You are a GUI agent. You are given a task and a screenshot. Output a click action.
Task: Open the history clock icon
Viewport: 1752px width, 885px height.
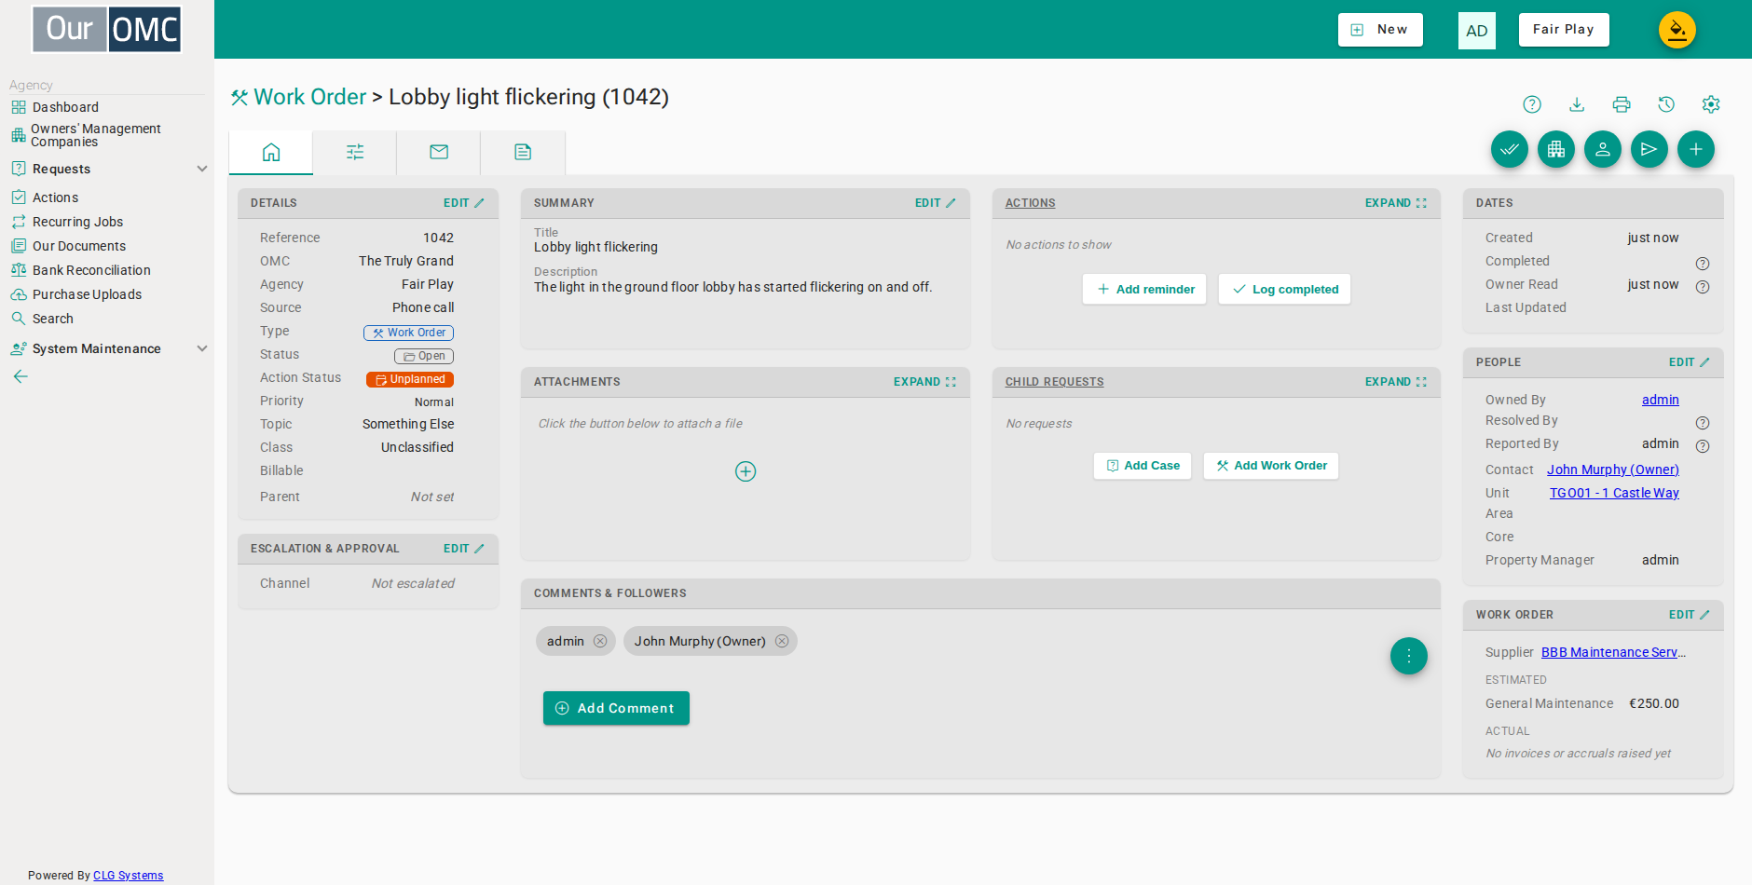coord(1666,104)
